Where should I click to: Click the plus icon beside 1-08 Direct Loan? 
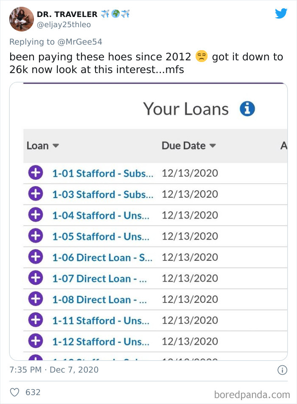coord(36,299)
